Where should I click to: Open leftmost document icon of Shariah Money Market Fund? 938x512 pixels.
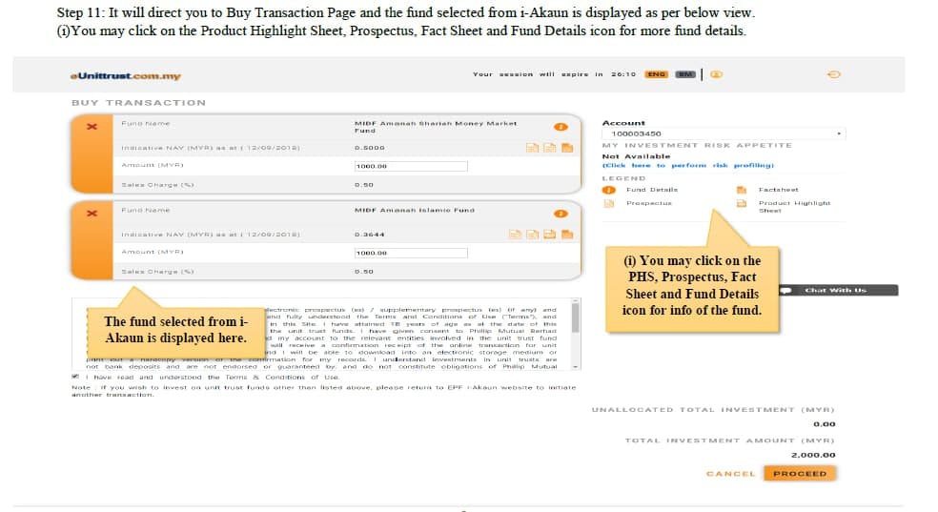(x=532, y=148)
